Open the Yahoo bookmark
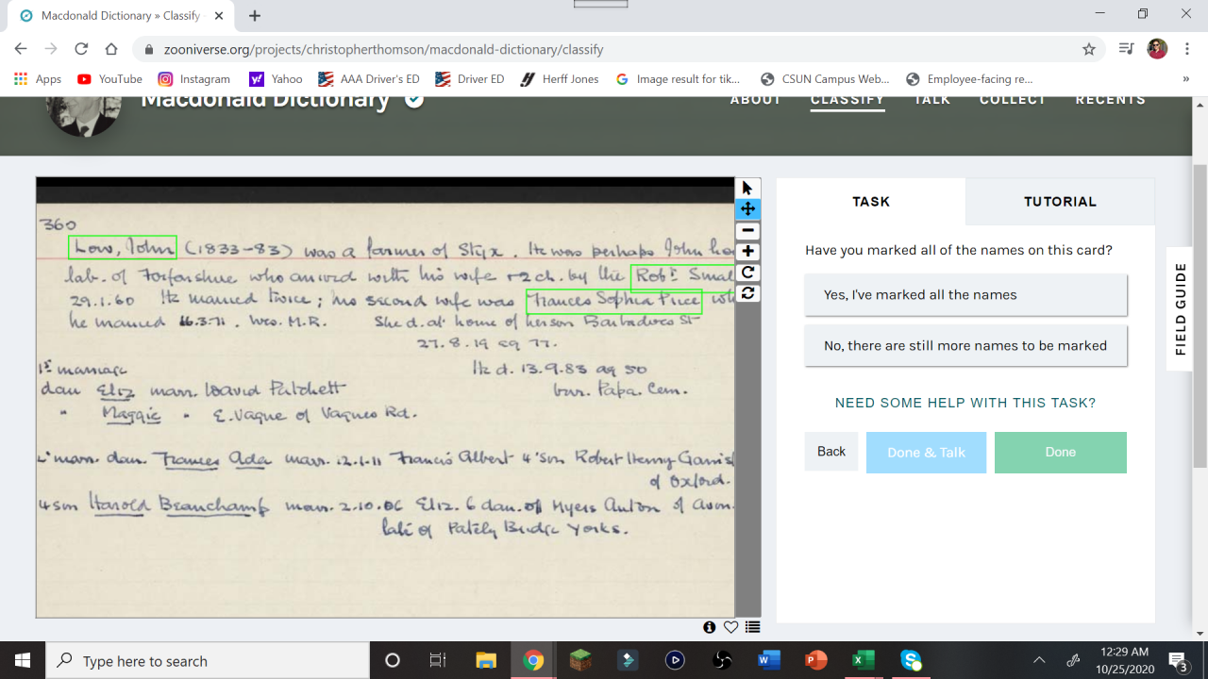Viewport: 1208px width, 679px height. [276, 79]
